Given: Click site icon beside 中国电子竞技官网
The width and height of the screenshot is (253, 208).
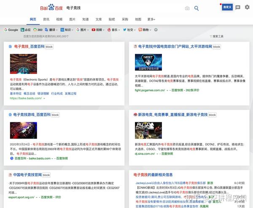Looking at the screenshot, I should coord(10,175).
